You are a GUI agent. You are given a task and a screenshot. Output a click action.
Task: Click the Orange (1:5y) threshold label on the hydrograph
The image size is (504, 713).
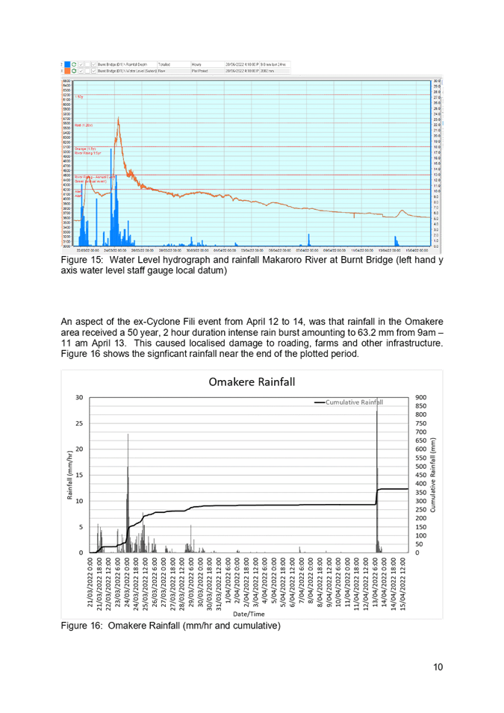(84, 149)
